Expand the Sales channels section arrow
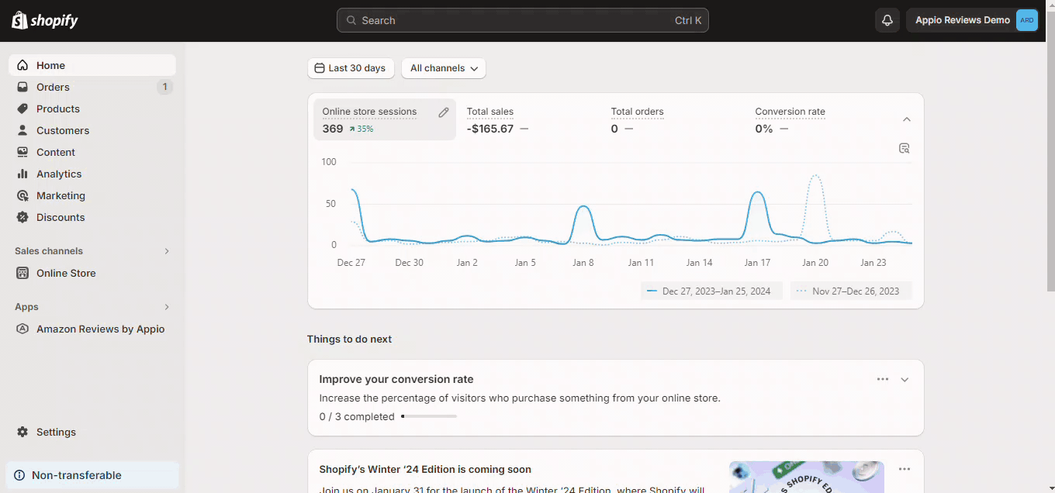 tap(167, 251)
